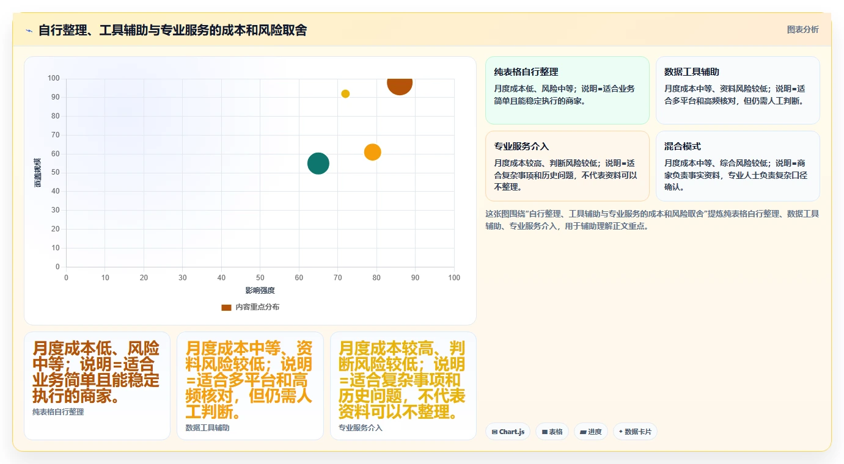Click the orange bubble on chart

(x=373, y=152)
